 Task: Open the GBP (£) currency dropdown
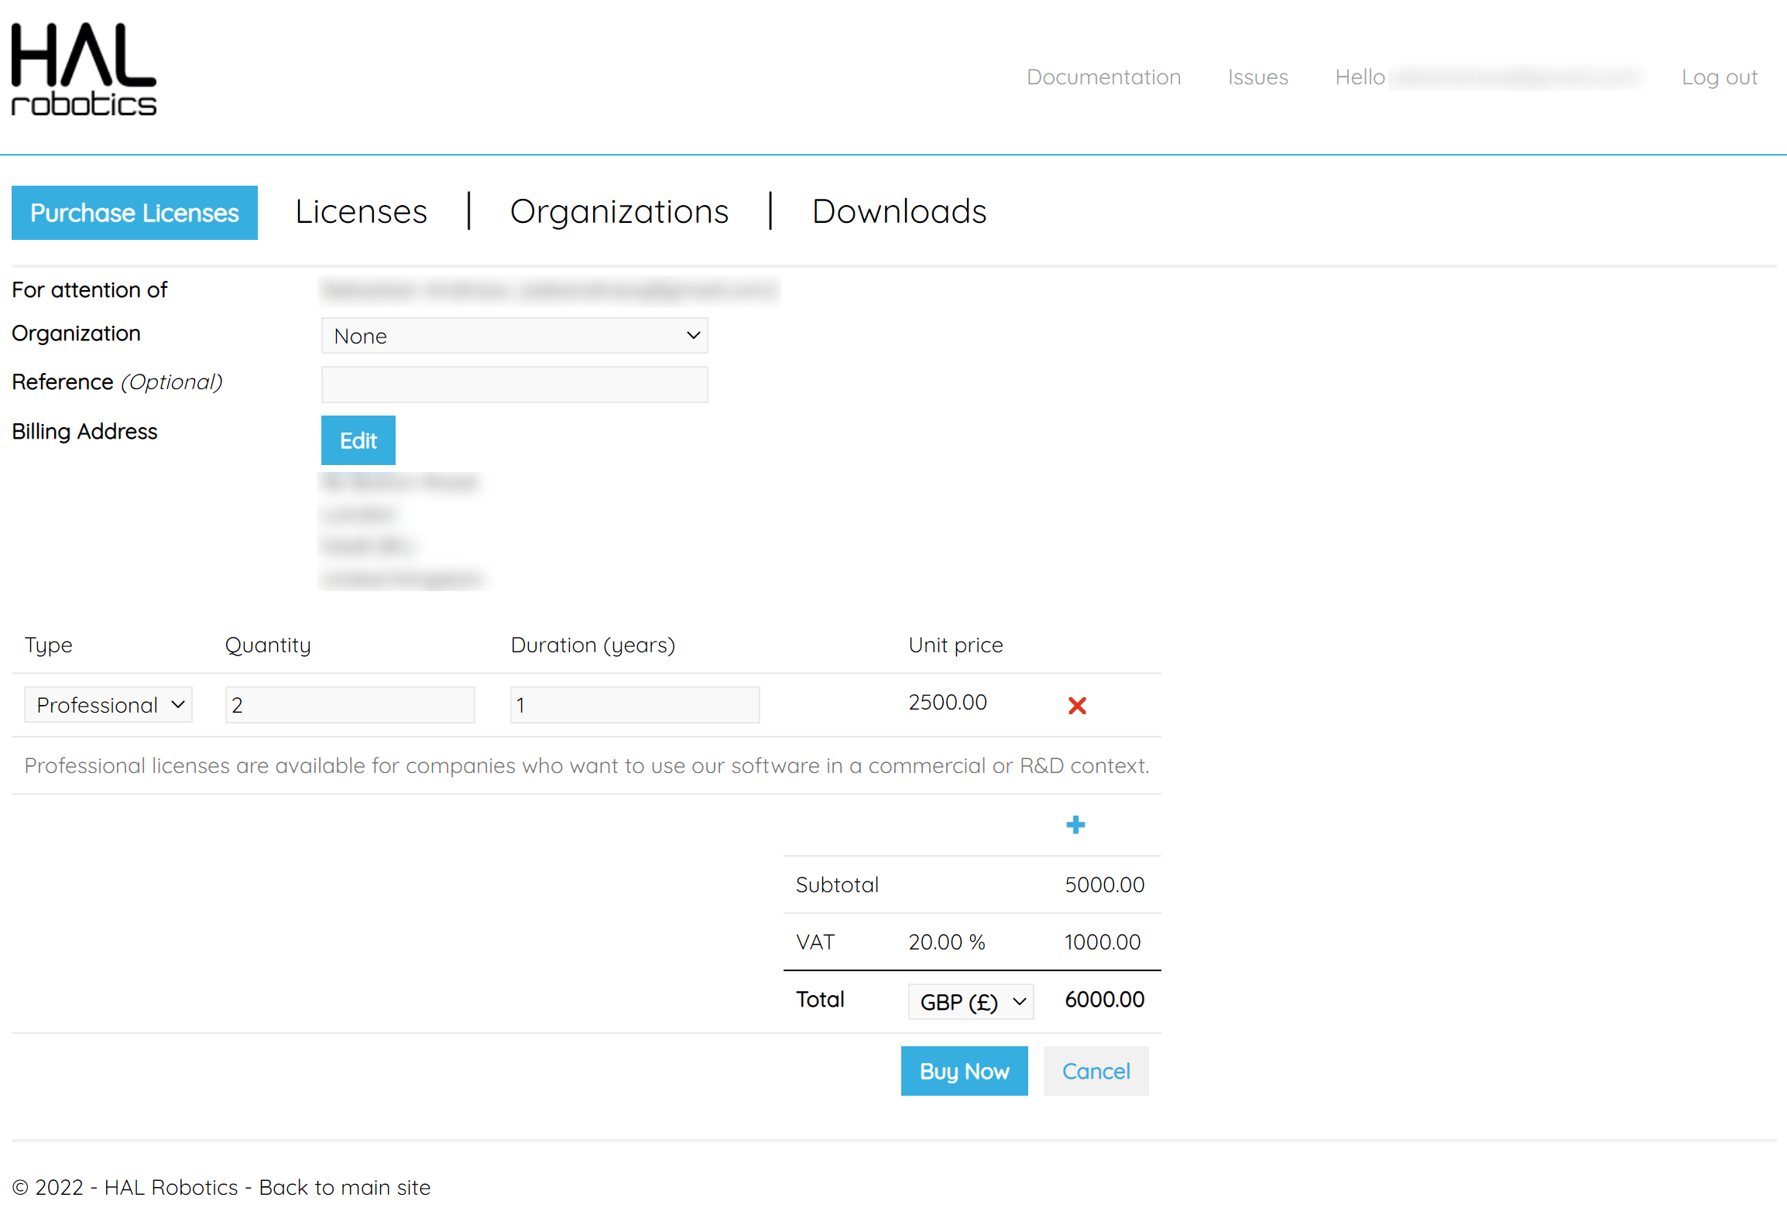[x=971, y=1001]
